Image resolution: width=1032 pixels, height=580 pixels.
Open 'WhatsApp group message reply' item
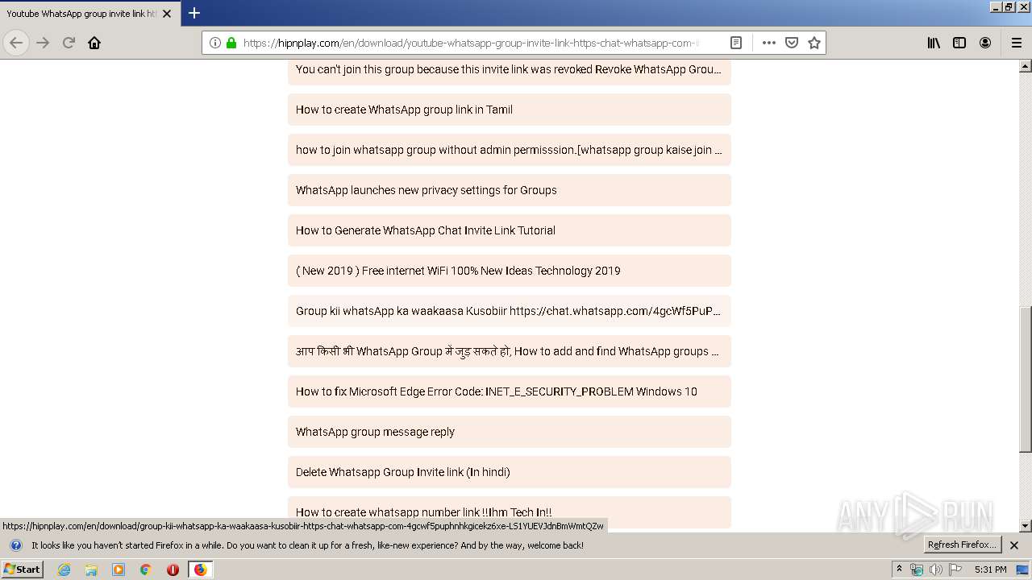tap(510, 432)
